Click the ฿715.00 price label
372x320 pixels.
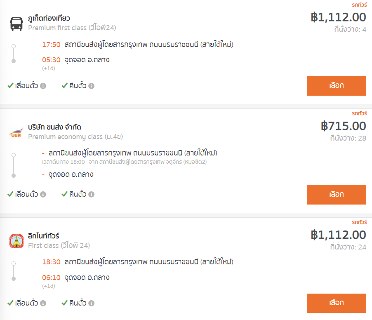tap(343, 126)
